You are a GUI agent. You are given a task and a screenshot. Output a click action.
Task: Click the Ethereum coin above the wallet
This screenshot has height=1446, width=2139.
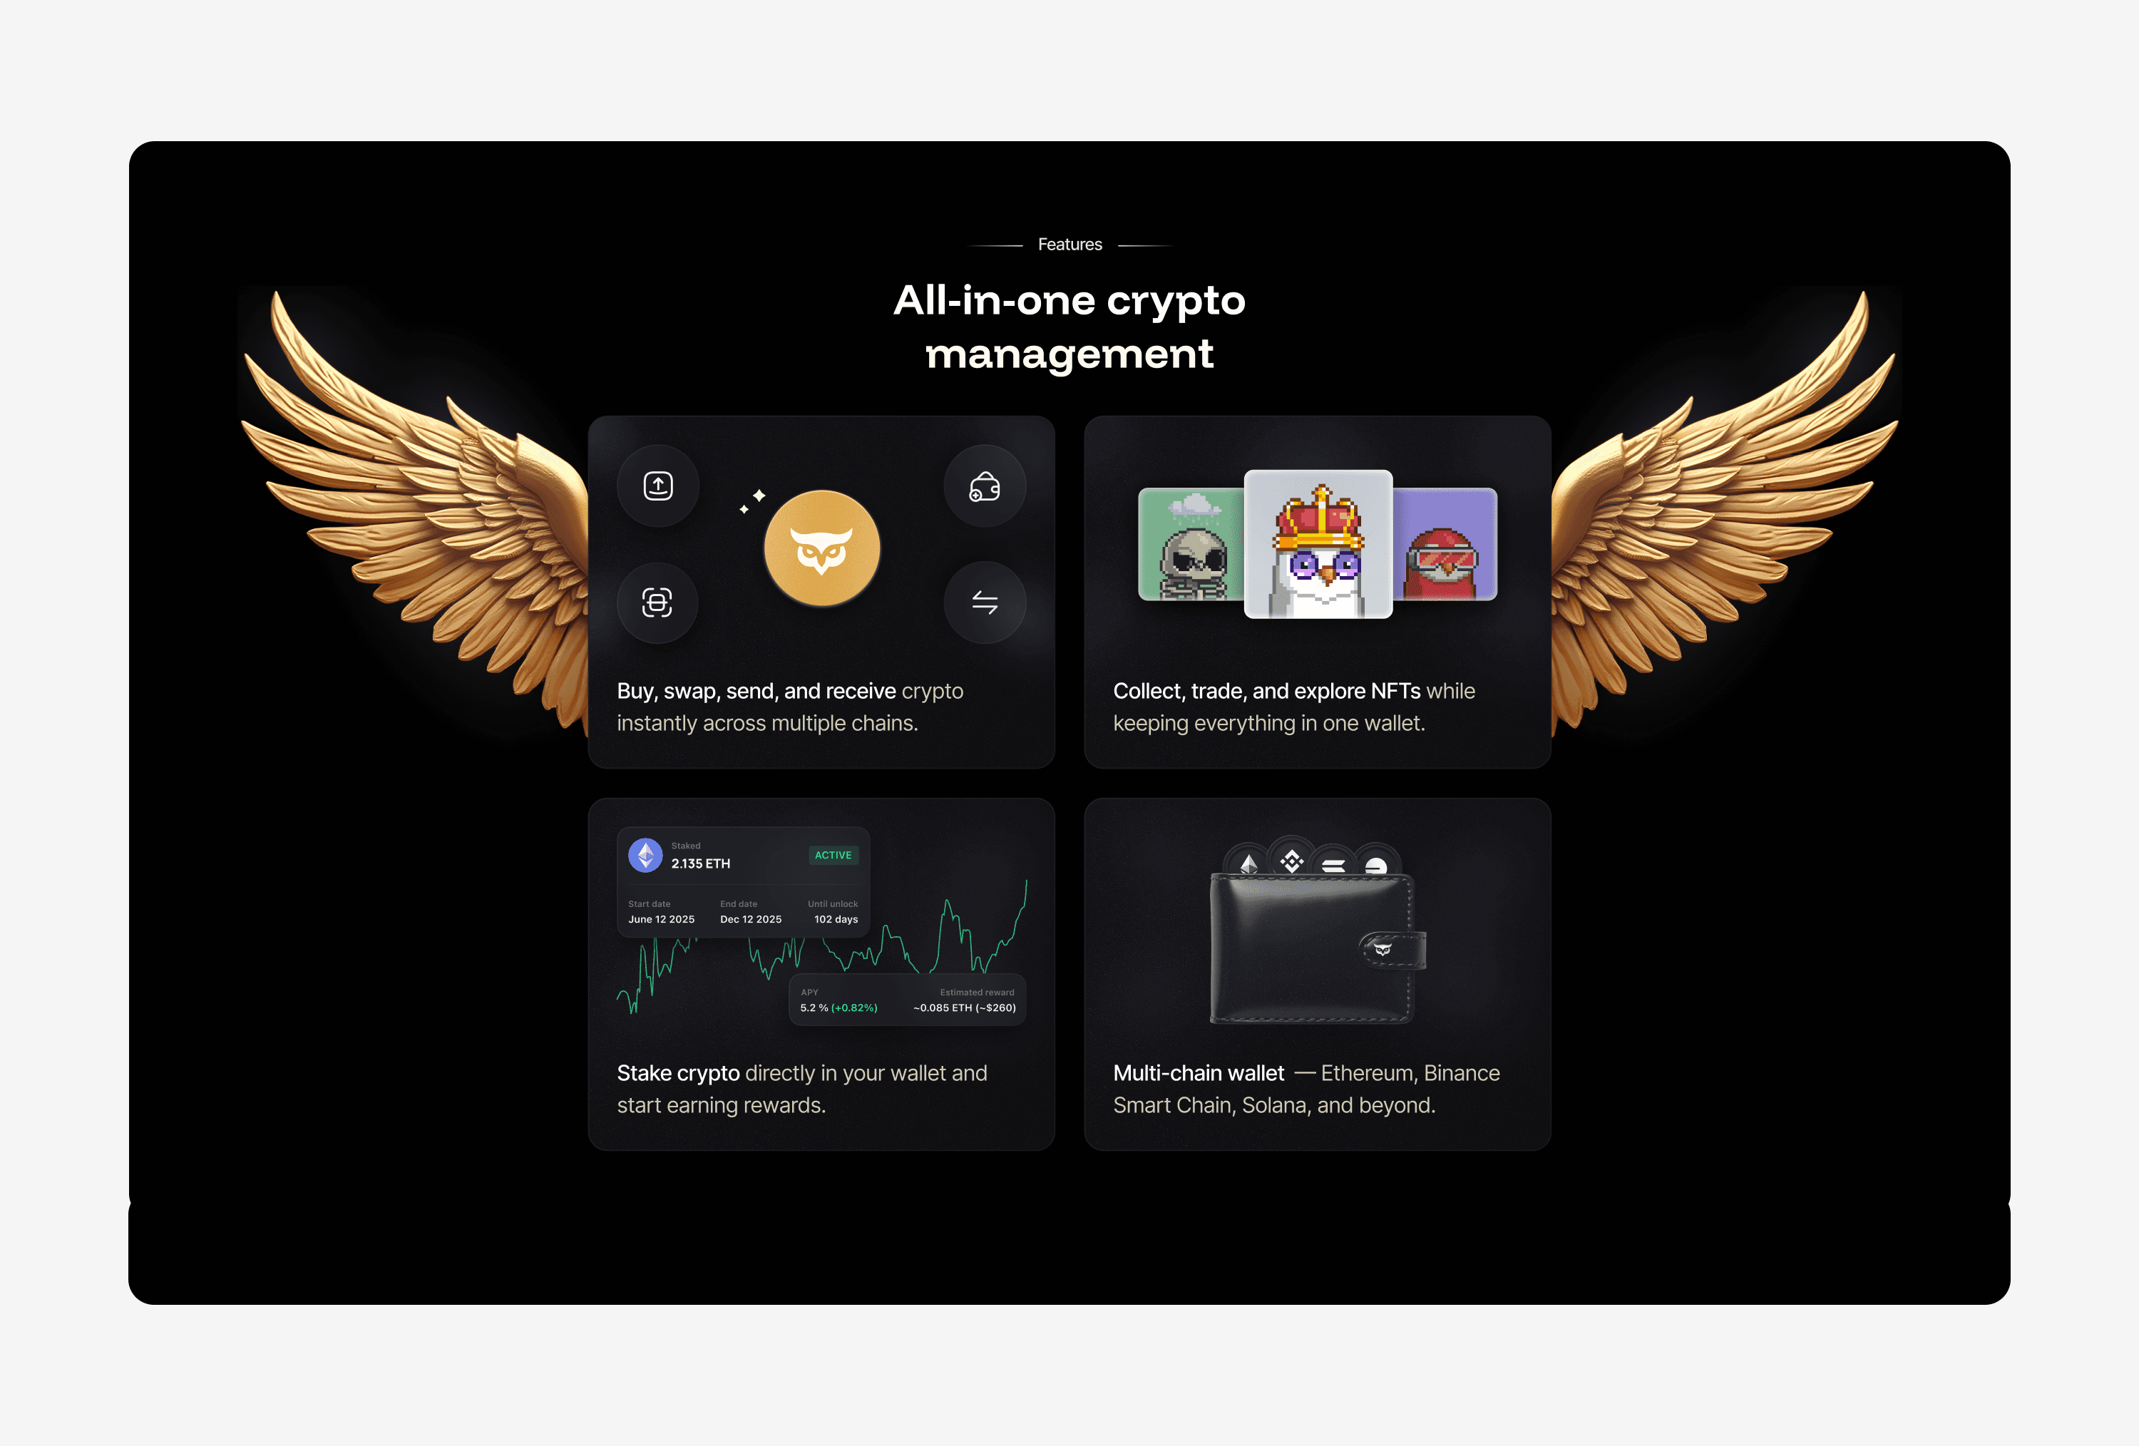coord(1249,863)
